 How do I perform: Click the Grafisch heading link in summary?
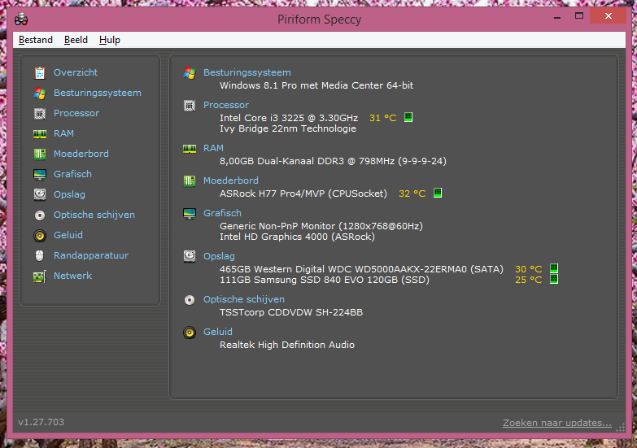(222, 213)
